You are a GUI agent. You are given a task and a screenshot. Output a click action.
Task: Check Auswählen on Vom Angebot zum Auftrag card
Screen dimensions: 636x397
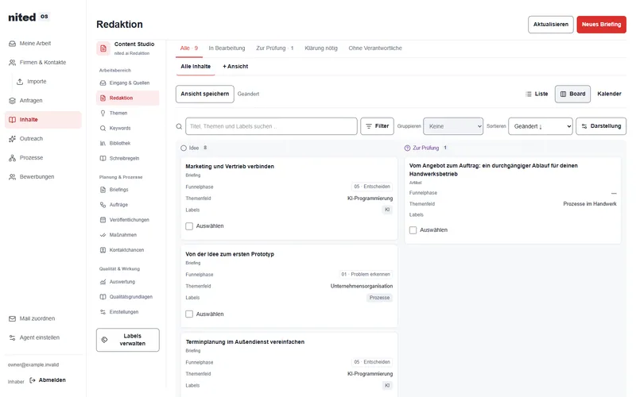413,230
